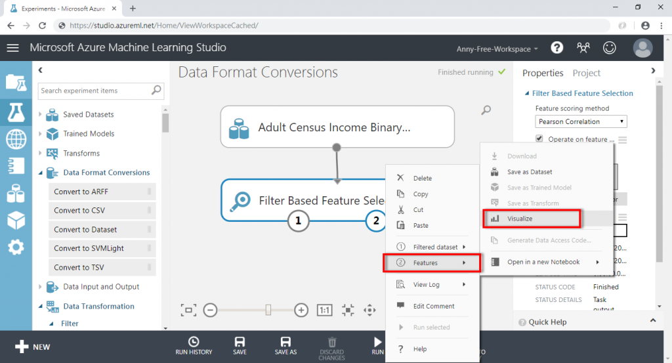The image size is (672, 363).
Task: Click the feedback smiley icon
Action: click(610, 47)
